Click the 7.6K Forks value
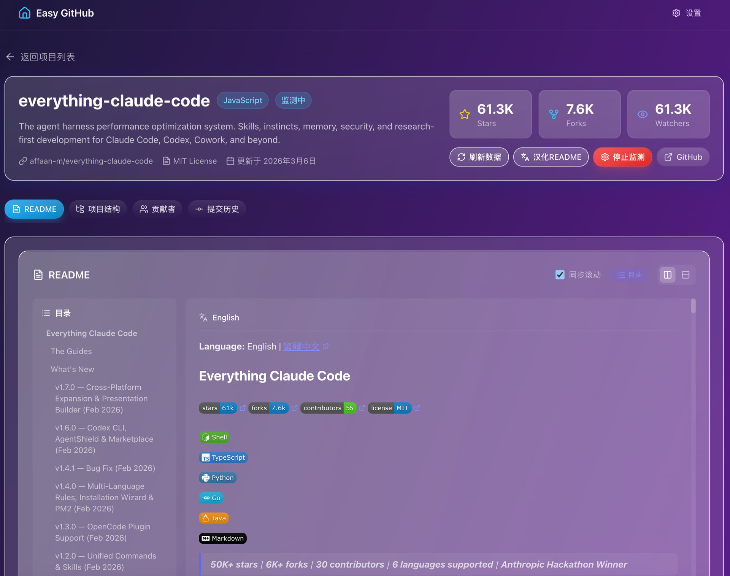This screenshot has height=576, width=730. (579, 109)
